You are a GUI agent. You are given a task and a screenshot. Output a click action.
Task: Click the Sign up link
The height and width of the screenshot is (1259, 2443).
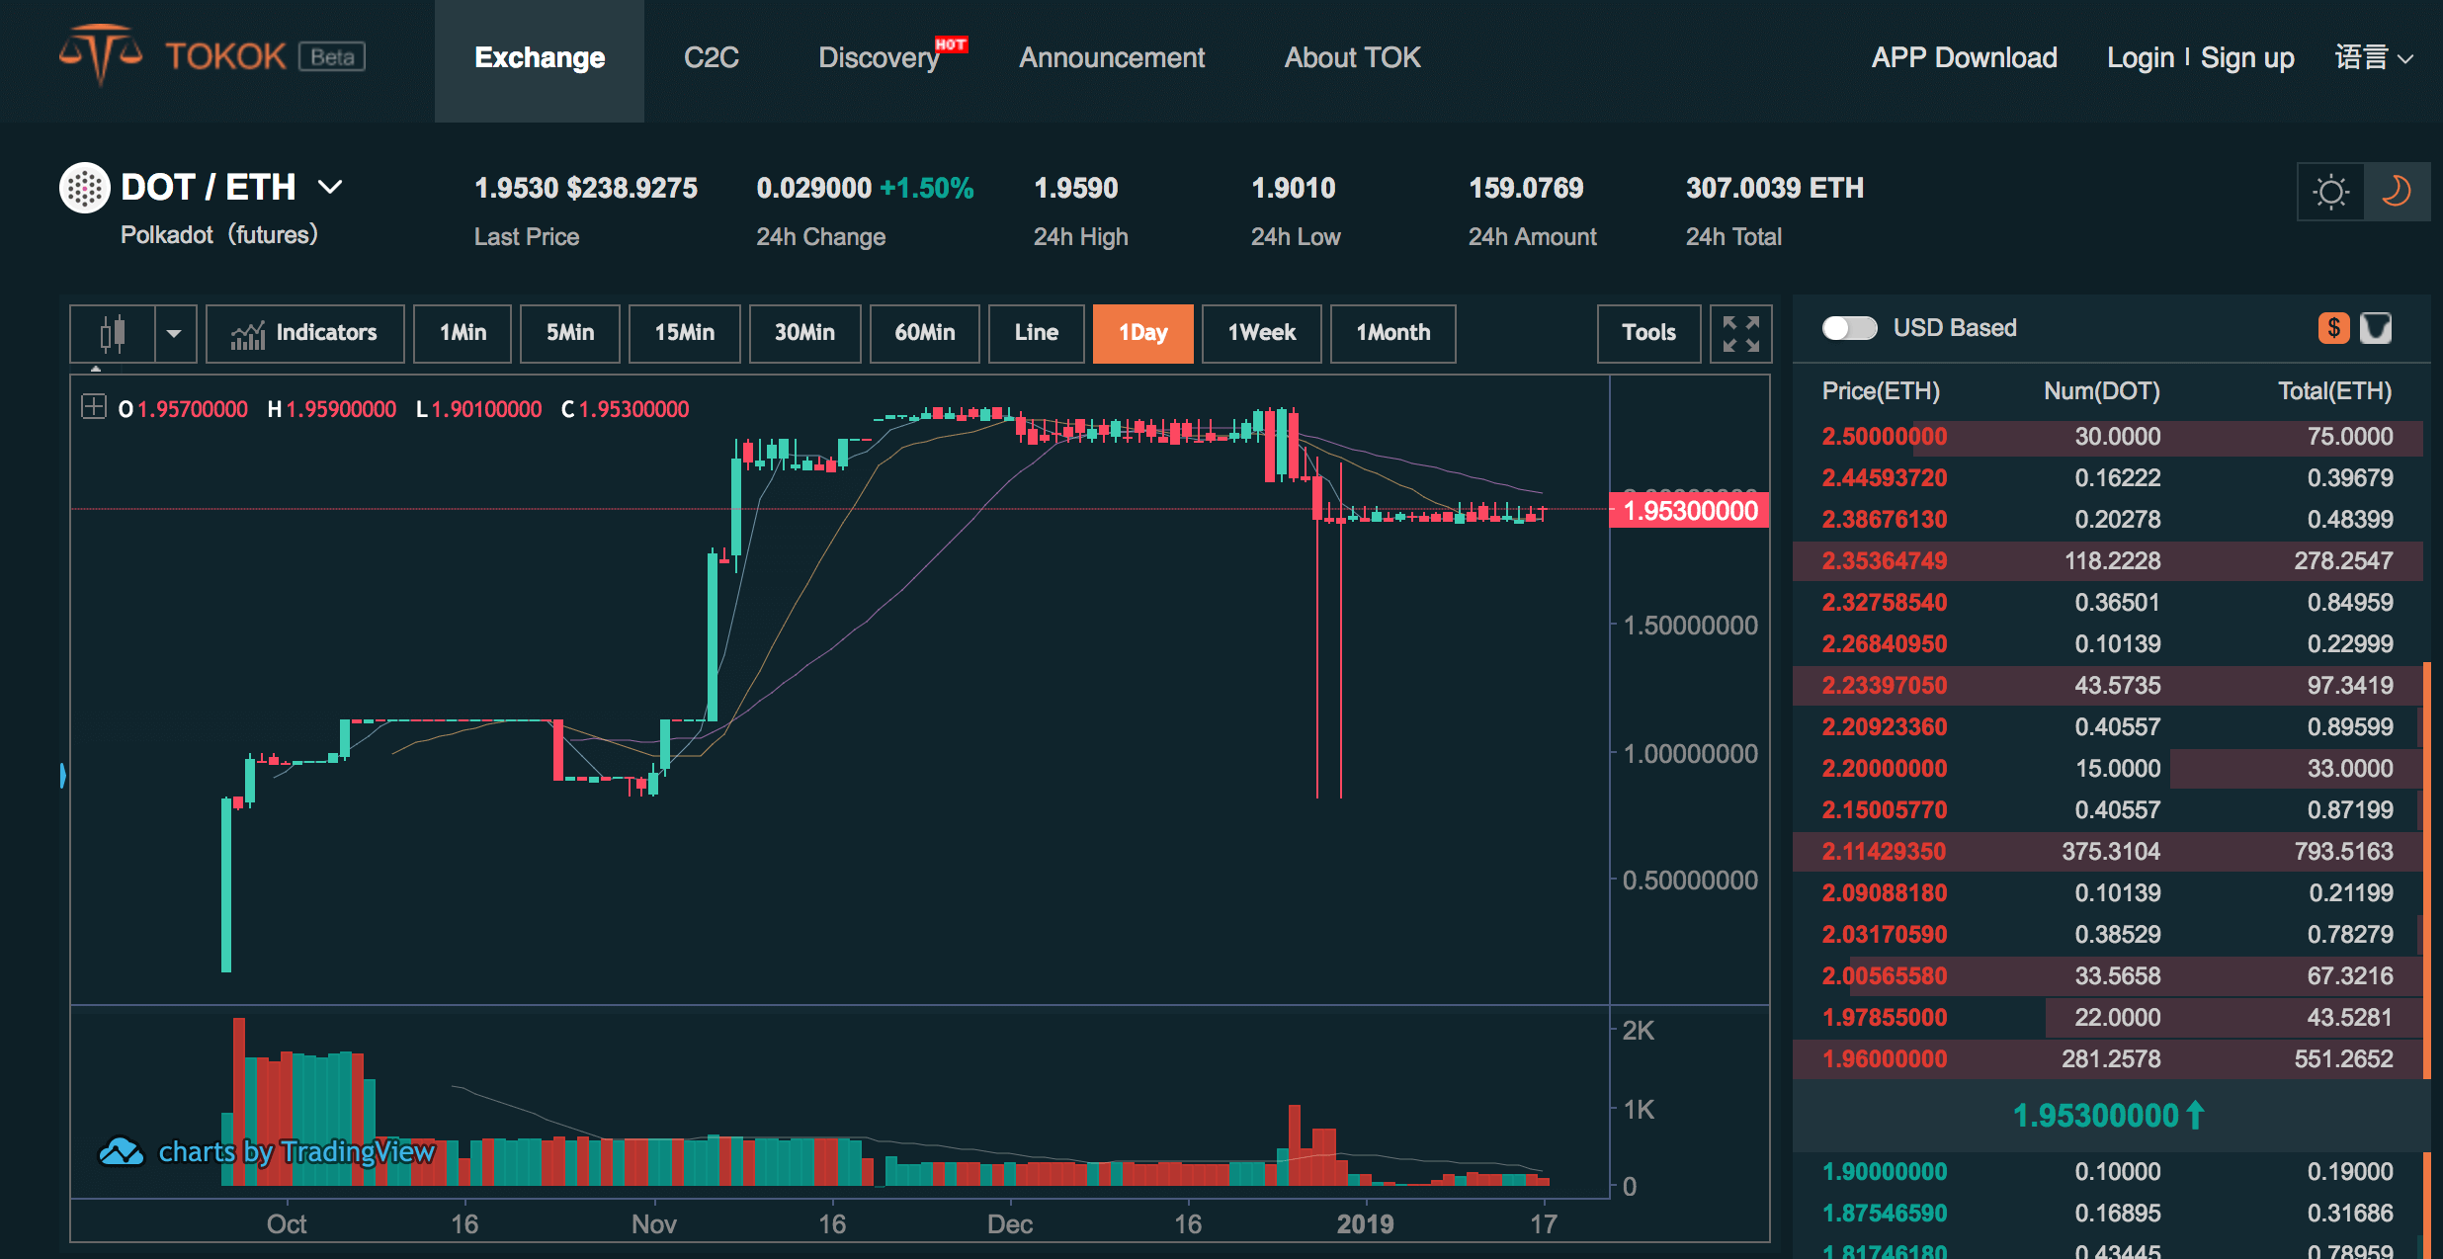2246,58
